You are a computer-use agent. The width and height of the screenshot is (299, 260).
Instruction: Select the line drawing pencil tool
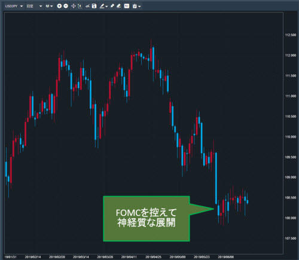click(x=102, y=6)
